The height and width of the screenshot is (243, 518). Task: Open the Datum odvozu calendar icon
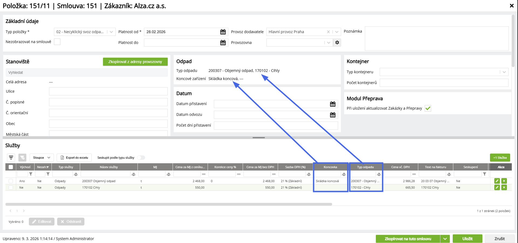pos(333,115)
